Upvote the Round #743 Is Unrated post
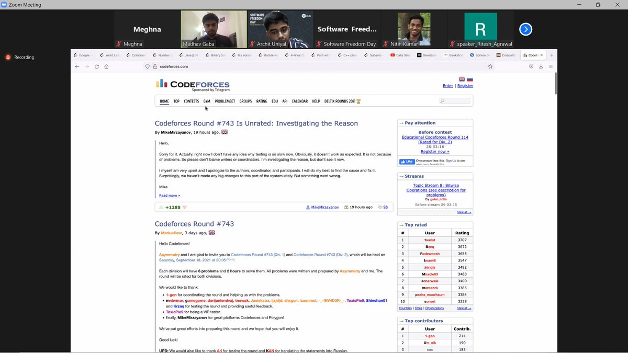Image resolution: width=628 pixels, height=353 pixels. pos(161,207)
